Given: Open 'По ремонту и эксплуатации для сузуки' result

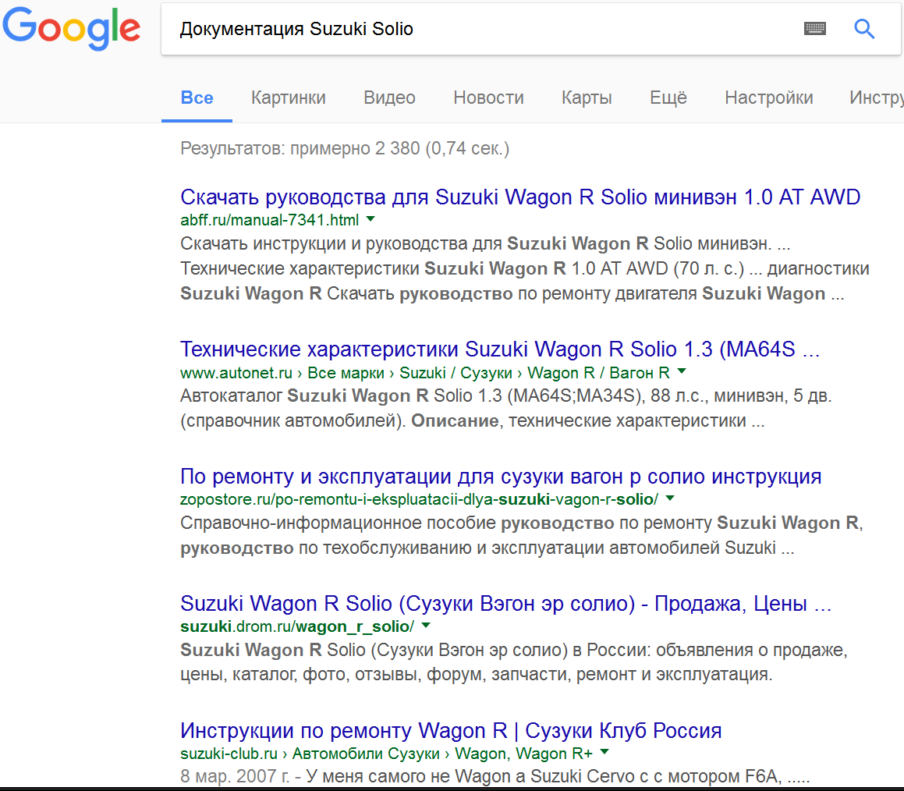Looking at the screenshot, I should click(501, 477).
